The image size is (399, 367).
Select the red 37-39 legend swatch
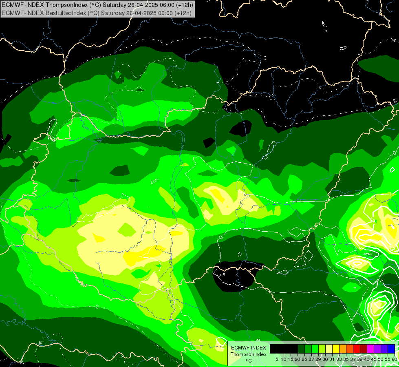[x=357, y=349]
